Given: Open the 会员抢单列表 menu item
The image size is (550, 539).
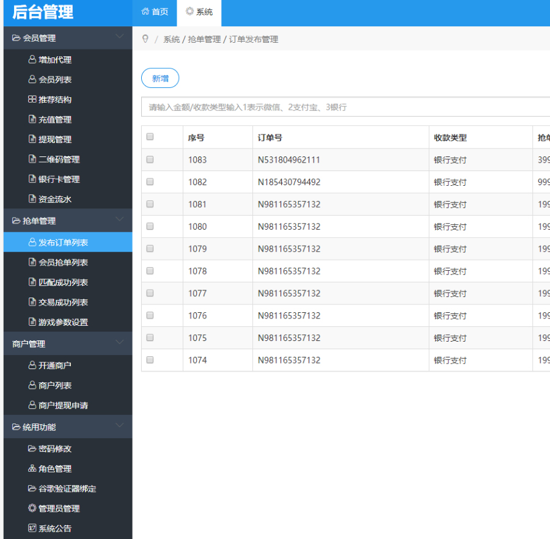Looking at the screenshot, I should (63, 262).
